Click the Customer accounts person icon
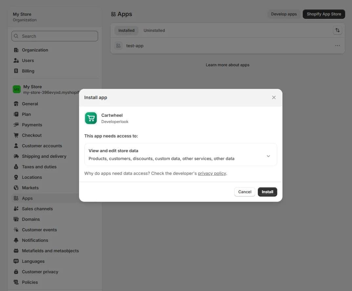Screen dimensions: 352x291 pos(16,146)
